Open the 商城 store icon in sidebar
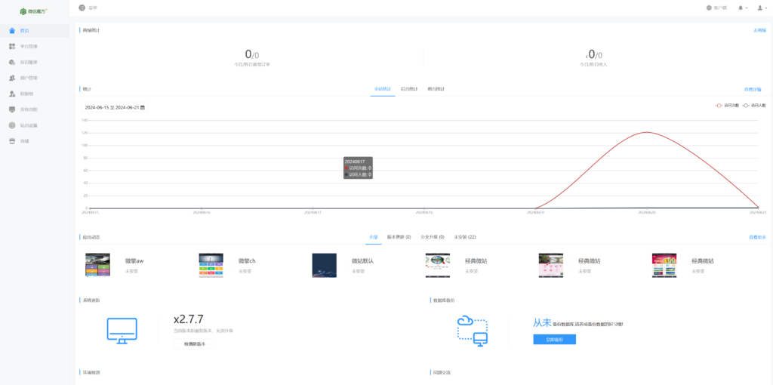The image size is (773, 385). click(x=11, y=141)
